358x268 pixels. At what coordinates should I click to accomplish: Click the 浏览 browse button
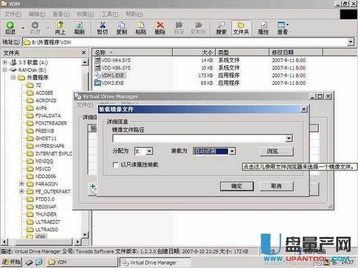click(277, 151)
